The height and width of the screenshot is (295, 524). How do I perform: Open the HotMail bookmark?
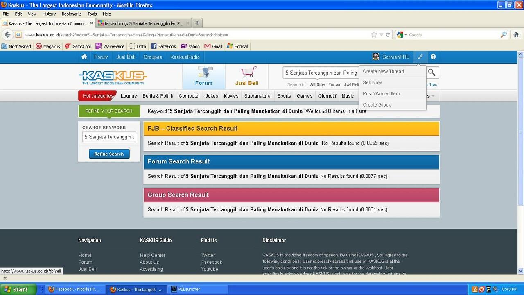(x=237, y=46)
